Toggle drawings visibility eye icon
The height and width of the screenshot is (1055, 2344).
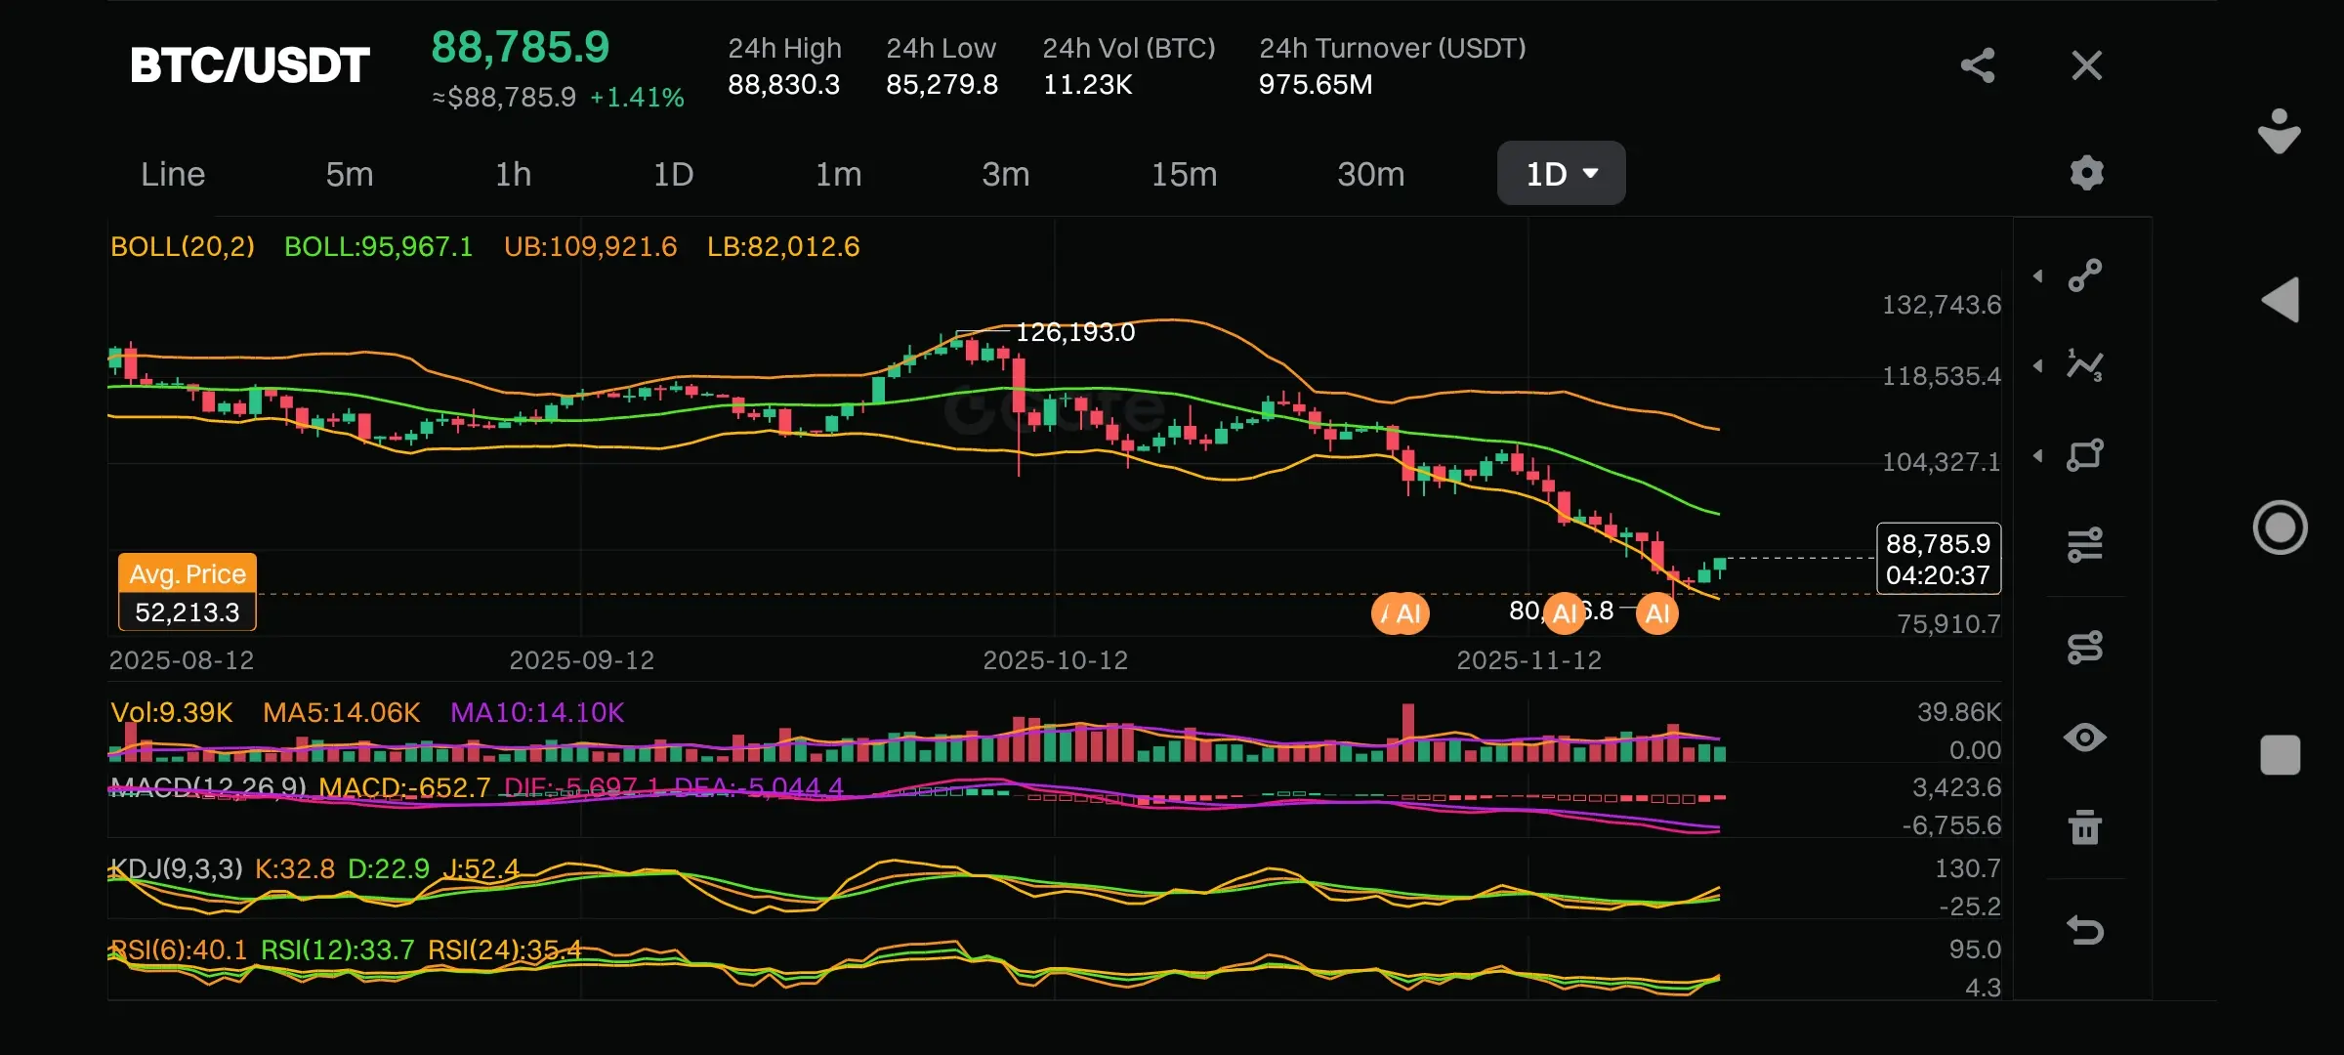coord(2085,738)
